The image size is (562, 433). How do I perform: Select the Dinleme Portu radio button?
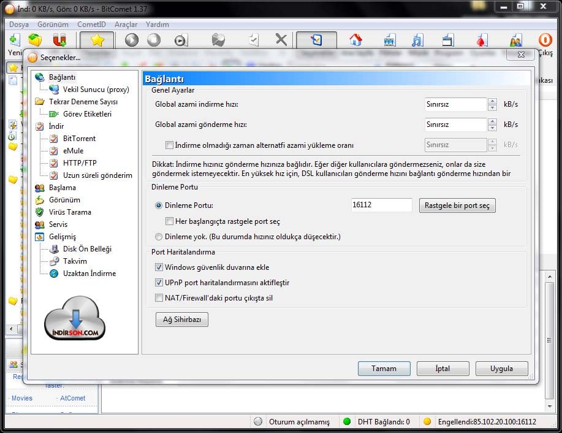[158, 205]
